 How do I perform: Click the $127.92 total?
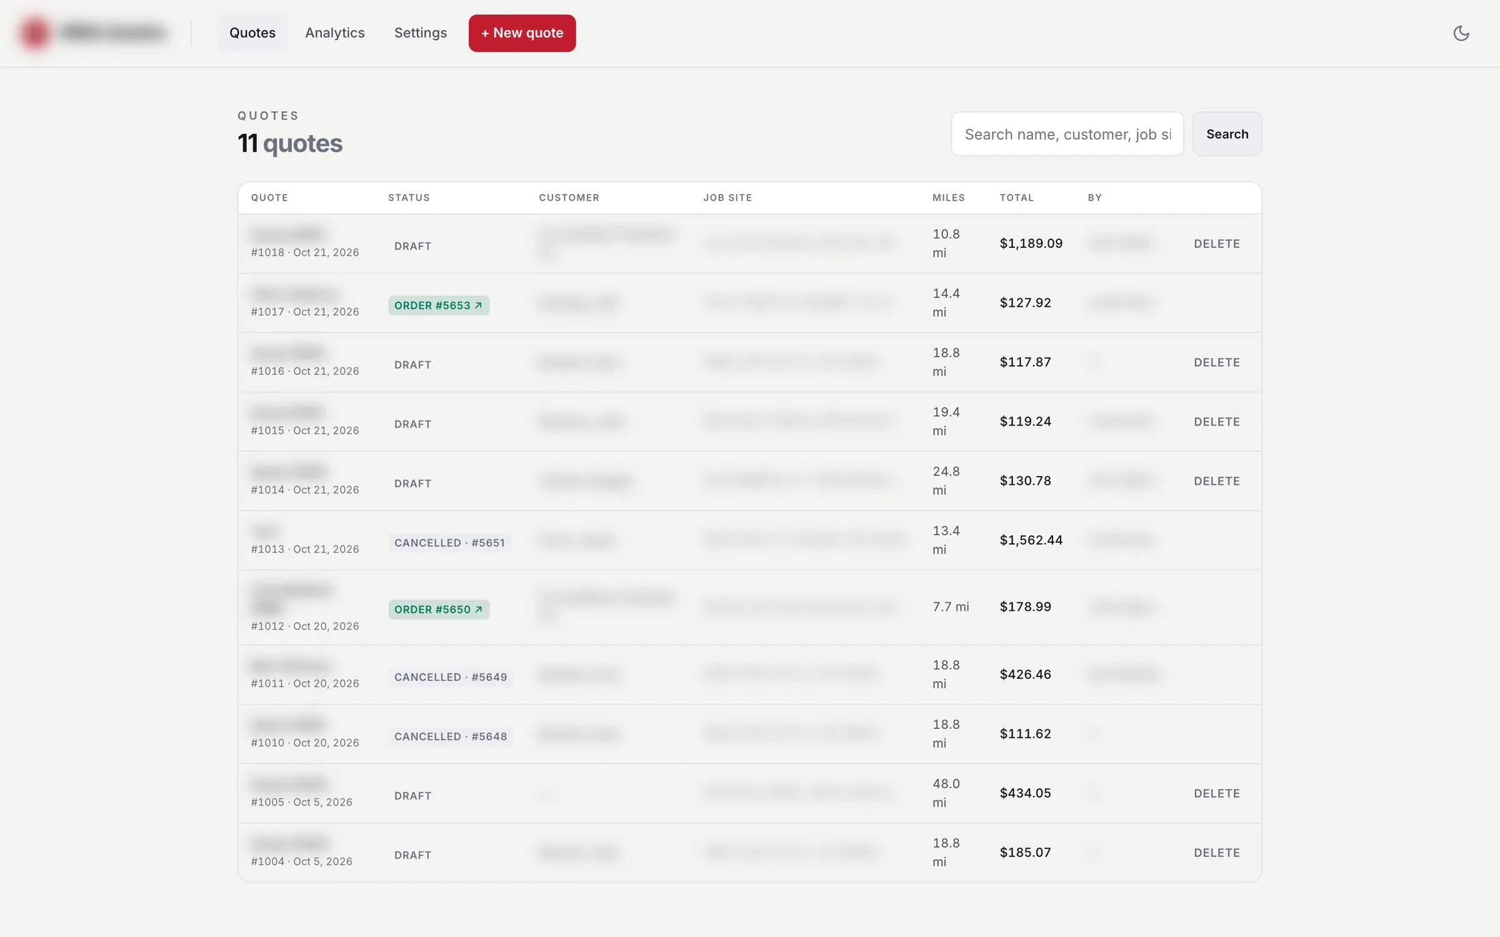click(x=1025, y=303)
